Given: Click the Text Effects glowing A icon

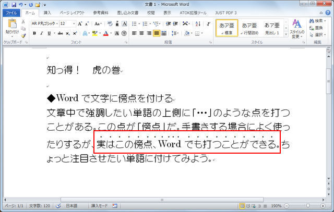Looking at the screenshot, I should [x=85, y=33].
